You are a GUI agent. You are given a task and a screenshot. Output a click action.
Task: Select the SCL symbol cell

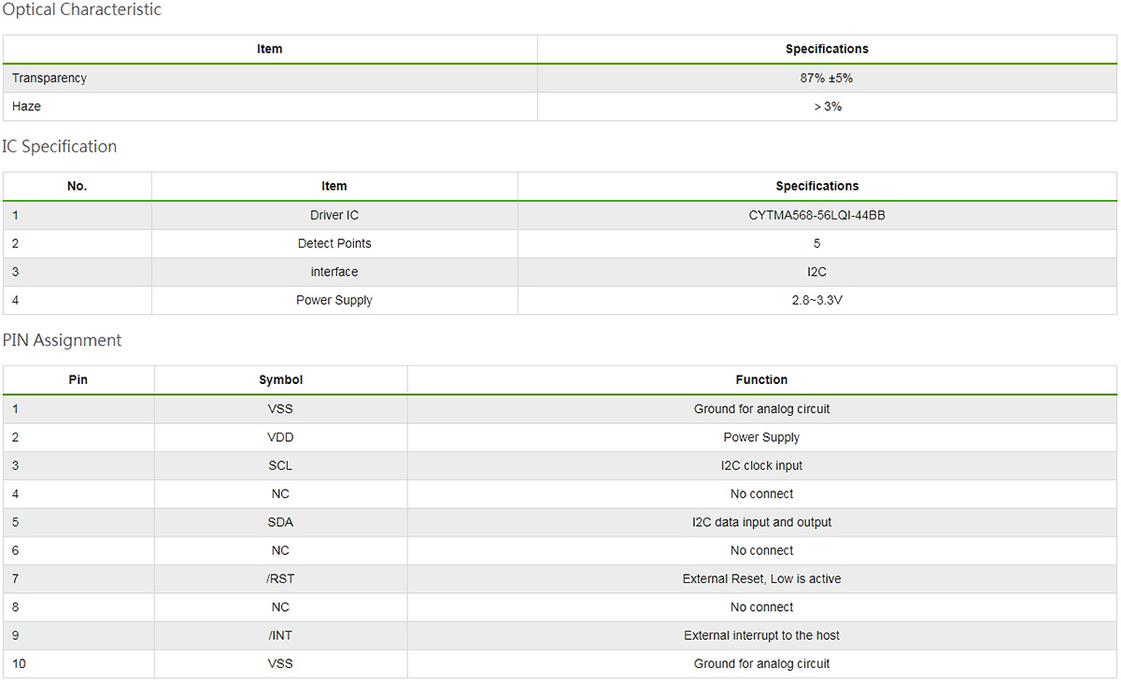(x=280, y=465)
